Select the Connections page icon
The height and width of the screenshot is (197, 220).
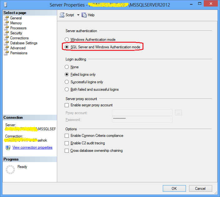[6, 38]
